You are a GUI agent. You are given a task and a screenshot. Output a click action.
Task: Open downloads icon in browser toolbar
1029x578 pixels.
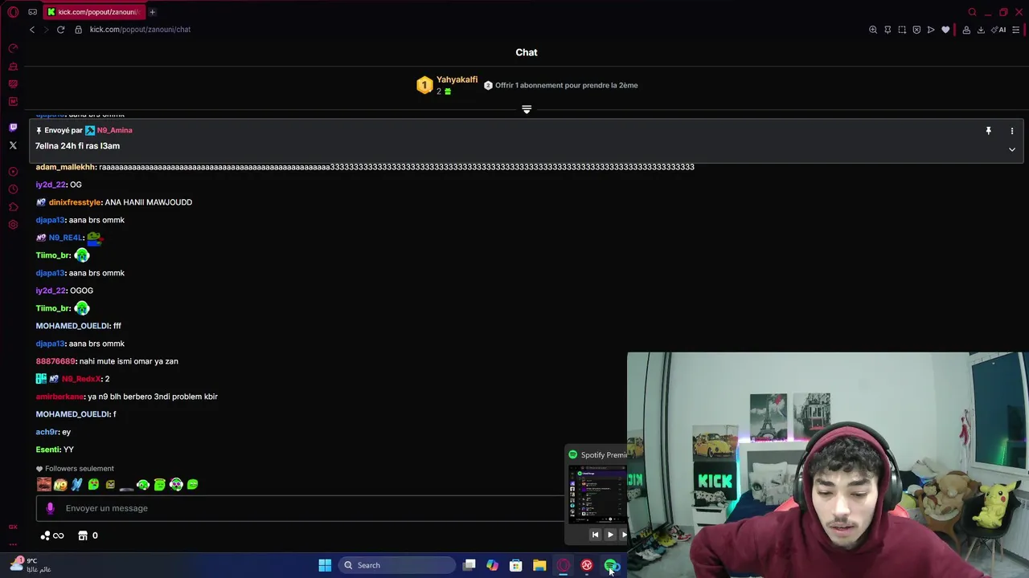981,30
